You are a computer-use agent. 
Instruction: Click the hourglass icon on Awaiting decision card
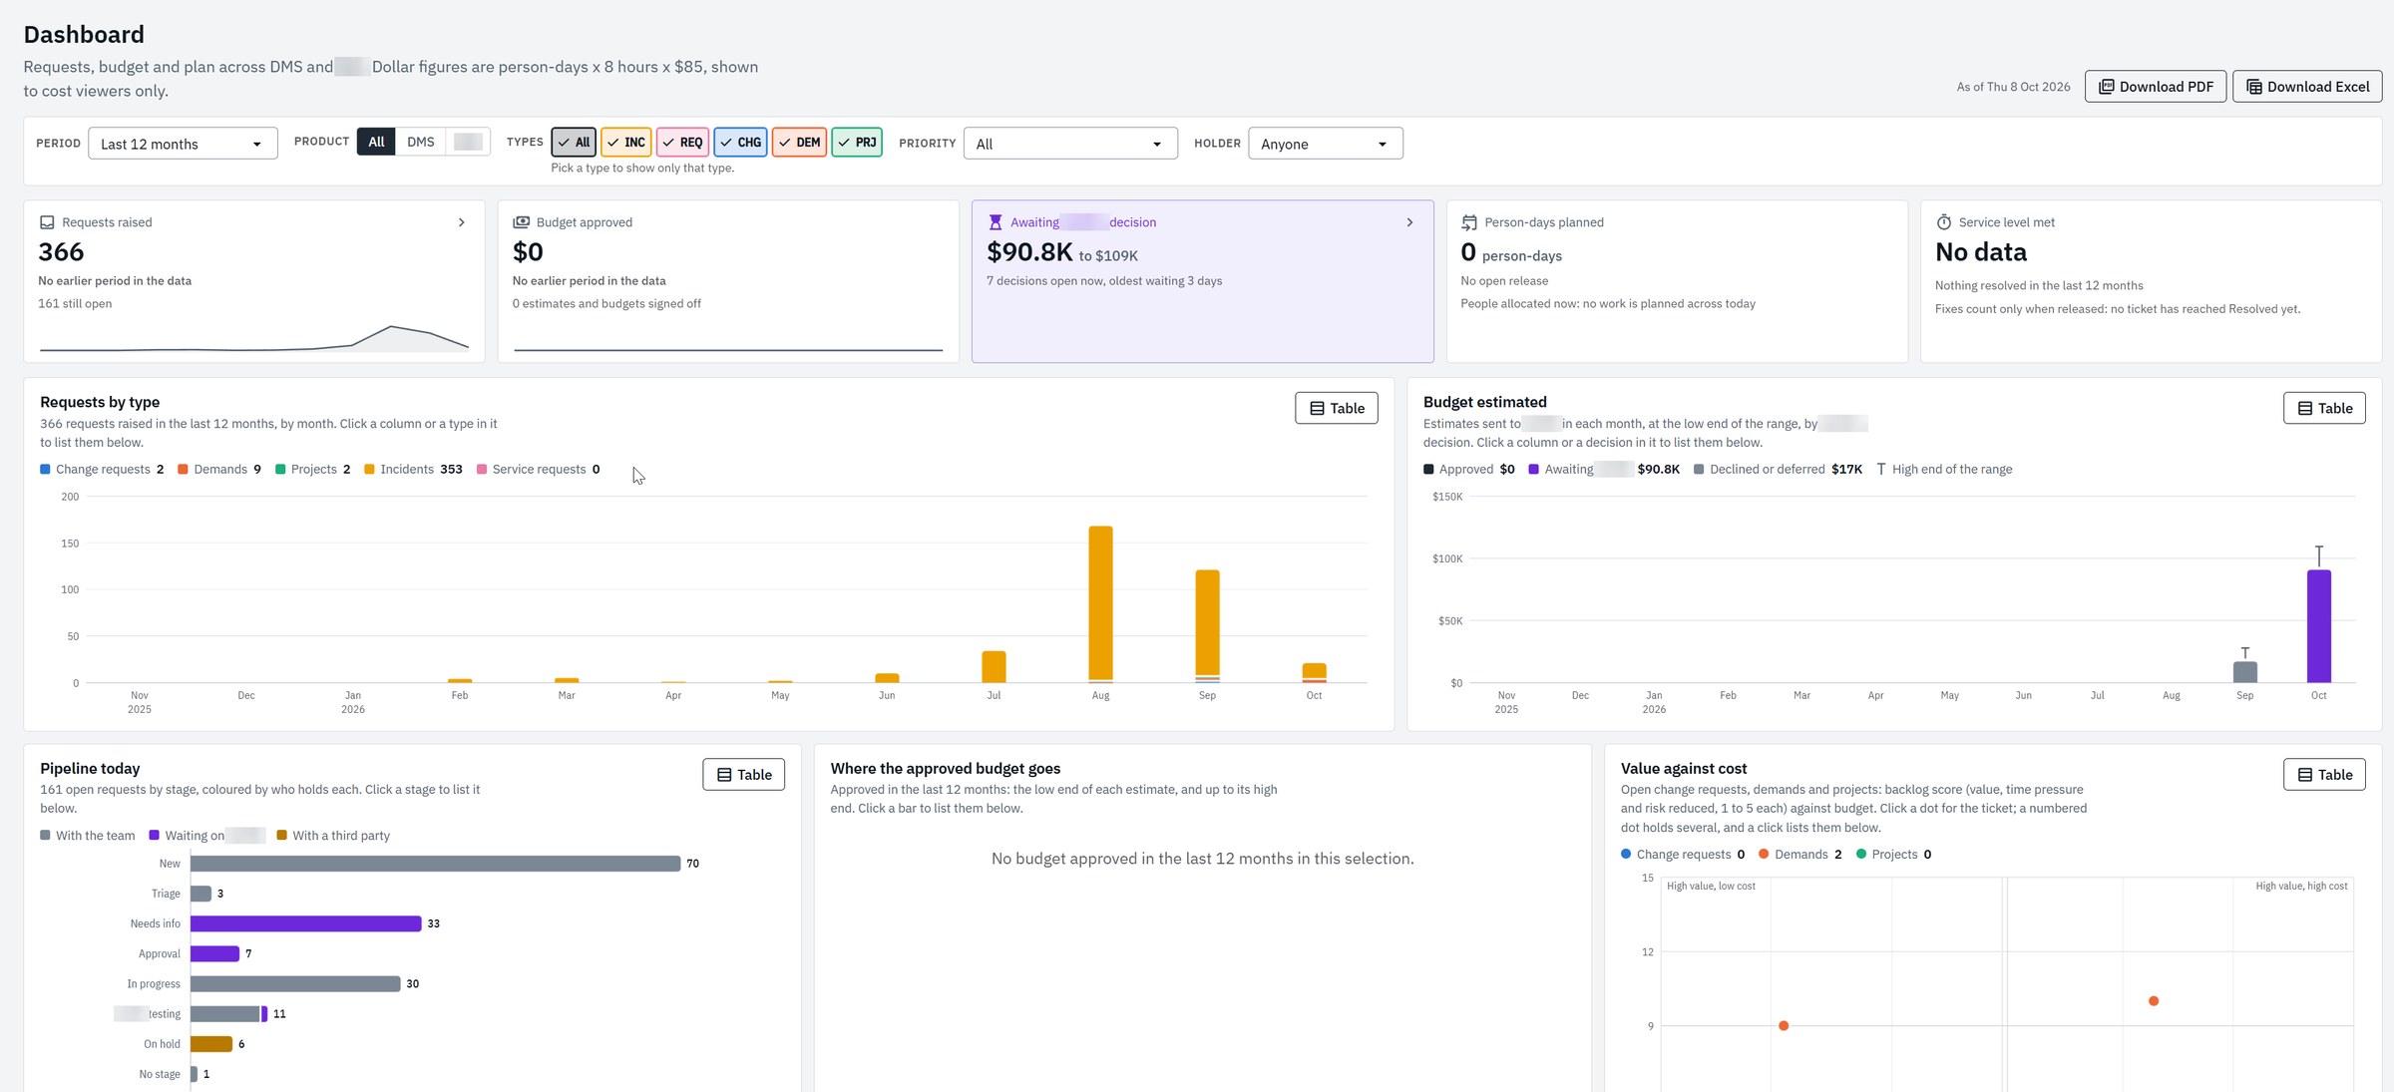(995, 222)
